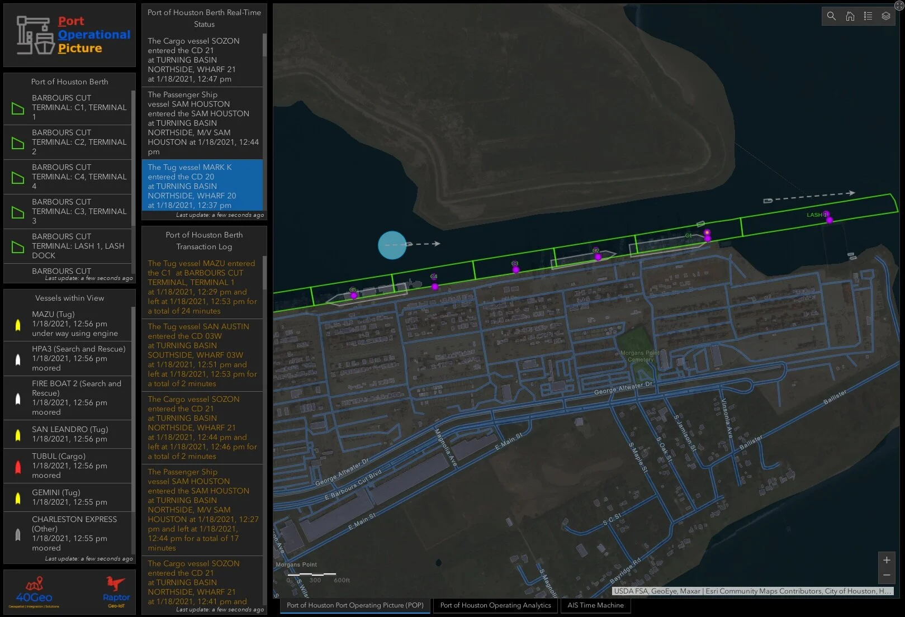Image resolution: width=905 pixels, height=617 pixels.
Task: Select the highlighted MARK K tug status entry
Action: click(202, 186)
